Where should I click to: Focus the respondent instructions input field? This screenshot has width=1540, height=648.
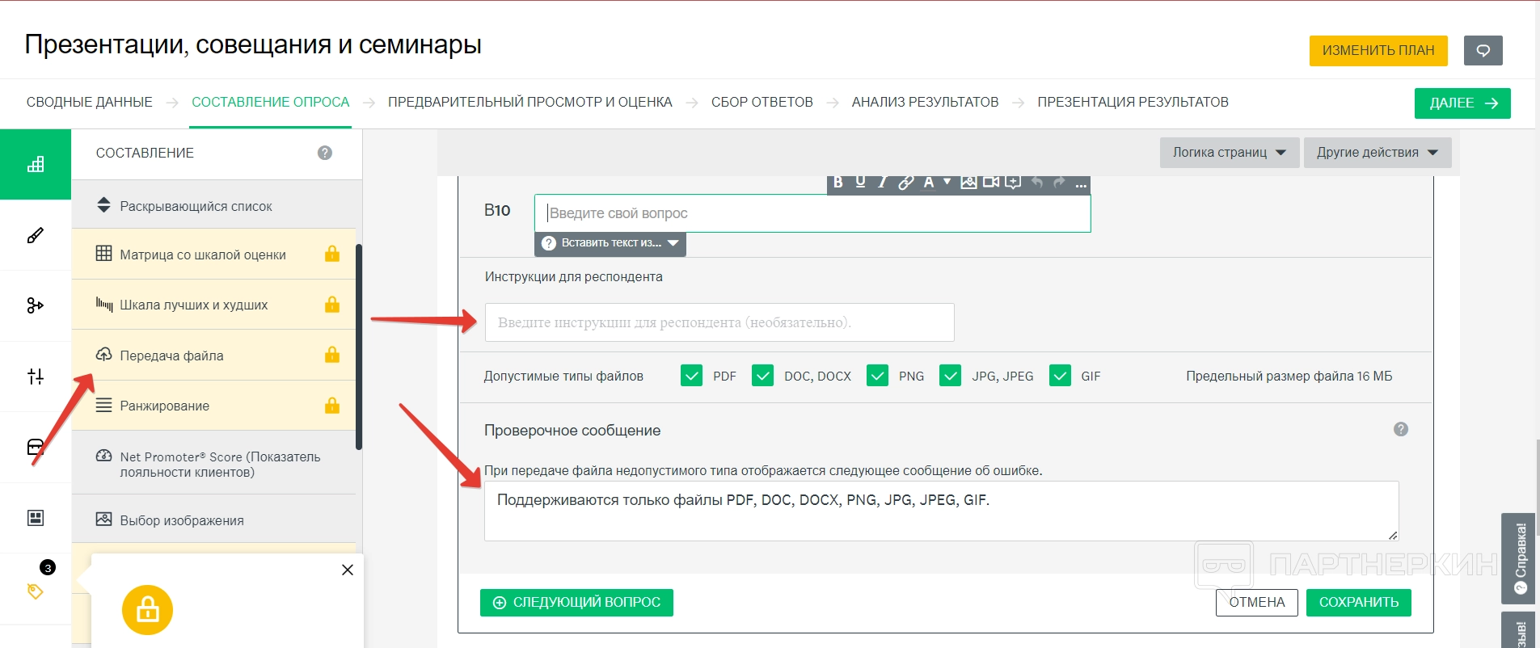[719, 322]
